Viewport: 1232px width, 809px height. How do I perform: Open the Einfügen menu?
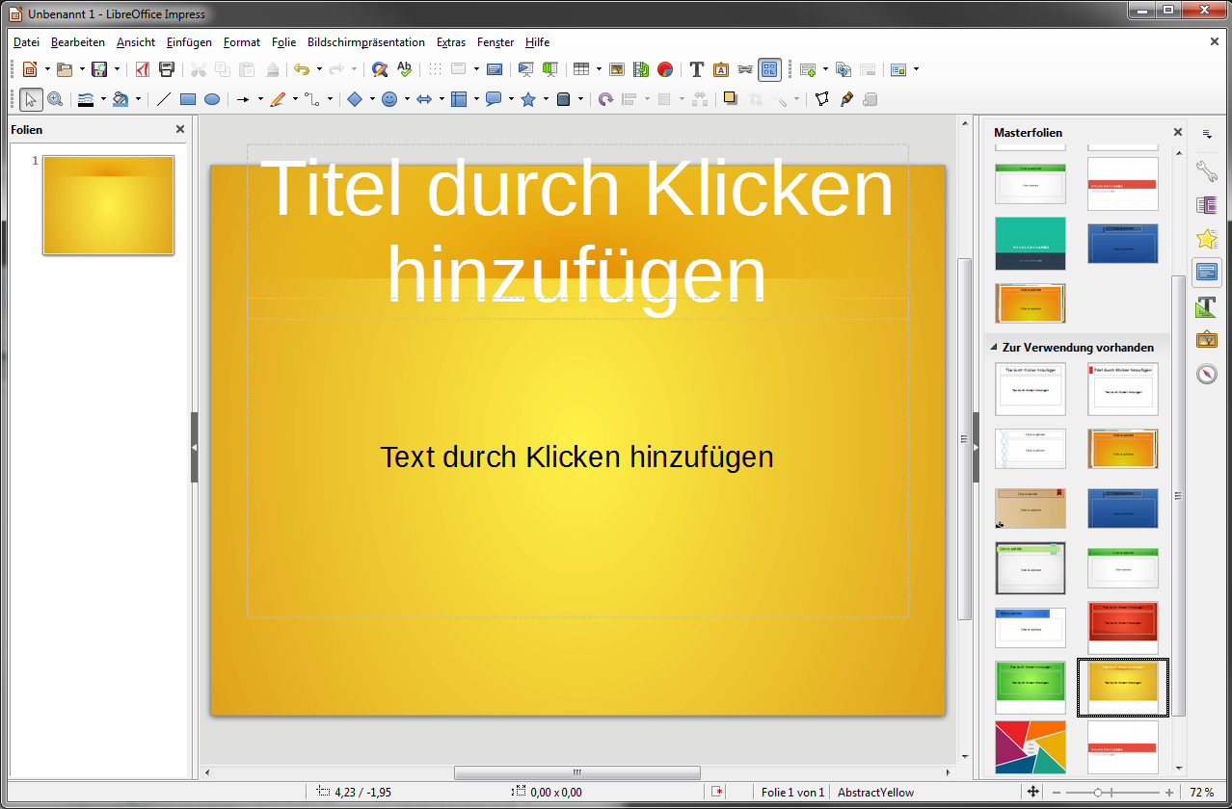click(x=188, y=42)
